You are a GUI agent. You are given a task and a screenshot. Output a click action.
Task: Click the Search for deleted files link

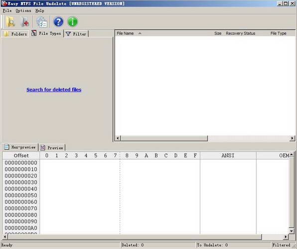coord(54,90)
